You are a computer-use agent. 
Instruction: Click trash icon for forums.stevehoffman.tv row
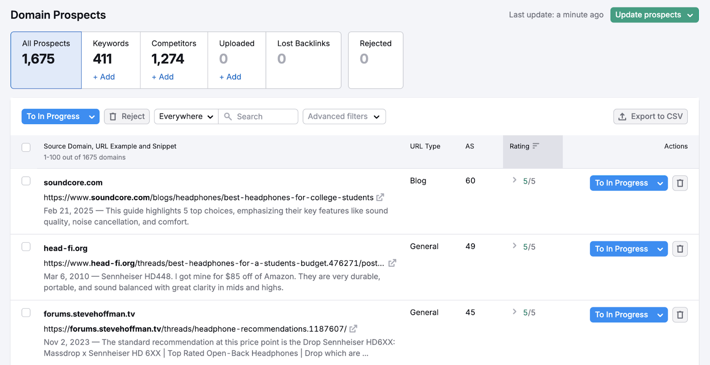click(680, 315)
